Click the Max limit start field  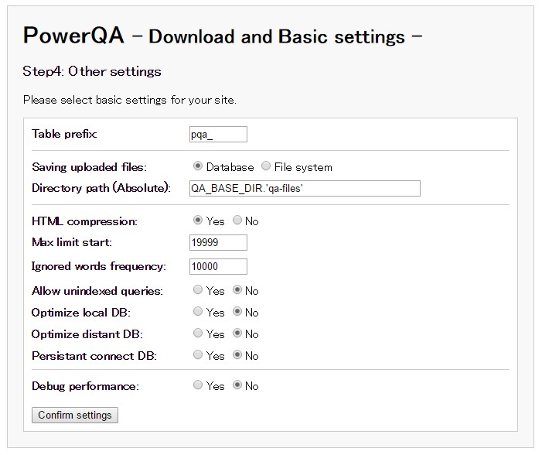[x=218, y=243]
